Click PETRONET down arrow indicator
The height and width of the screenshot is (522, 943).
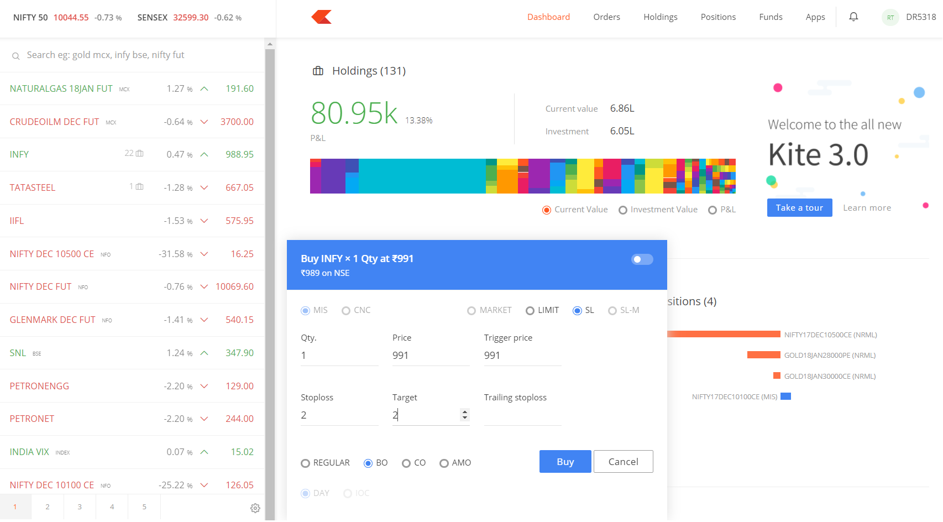click(204, 419)
